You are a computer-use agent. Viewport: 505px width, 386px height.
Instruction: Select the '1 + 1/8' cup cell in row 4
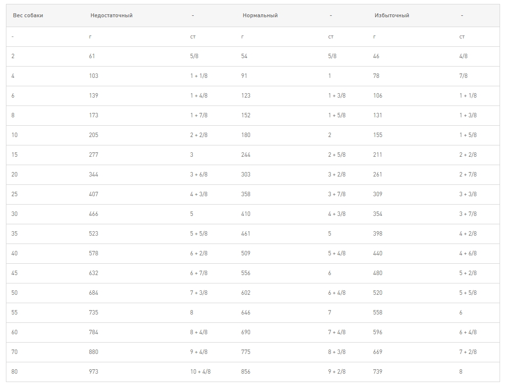tap(199, 76)
